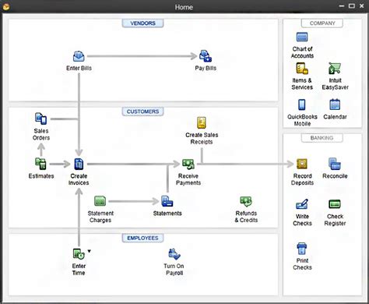
Task: Maximize the Home window
Action: click(x=352, y=6)
